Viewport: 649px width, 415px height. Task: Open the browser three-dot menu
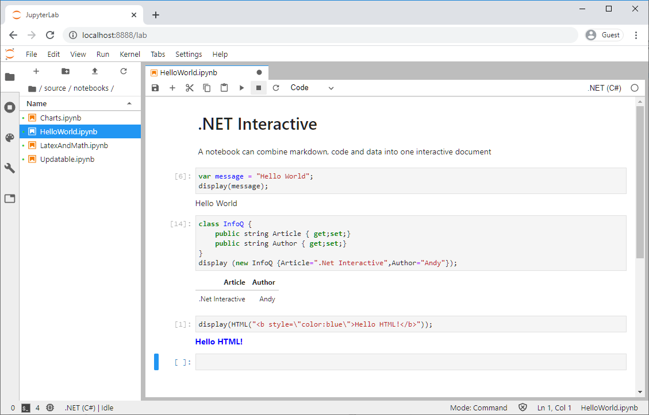click(636, 35)
